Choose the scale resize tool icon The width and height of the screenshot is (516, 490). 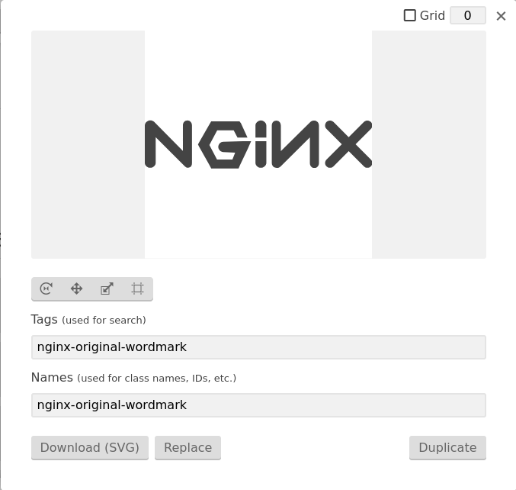107,289
